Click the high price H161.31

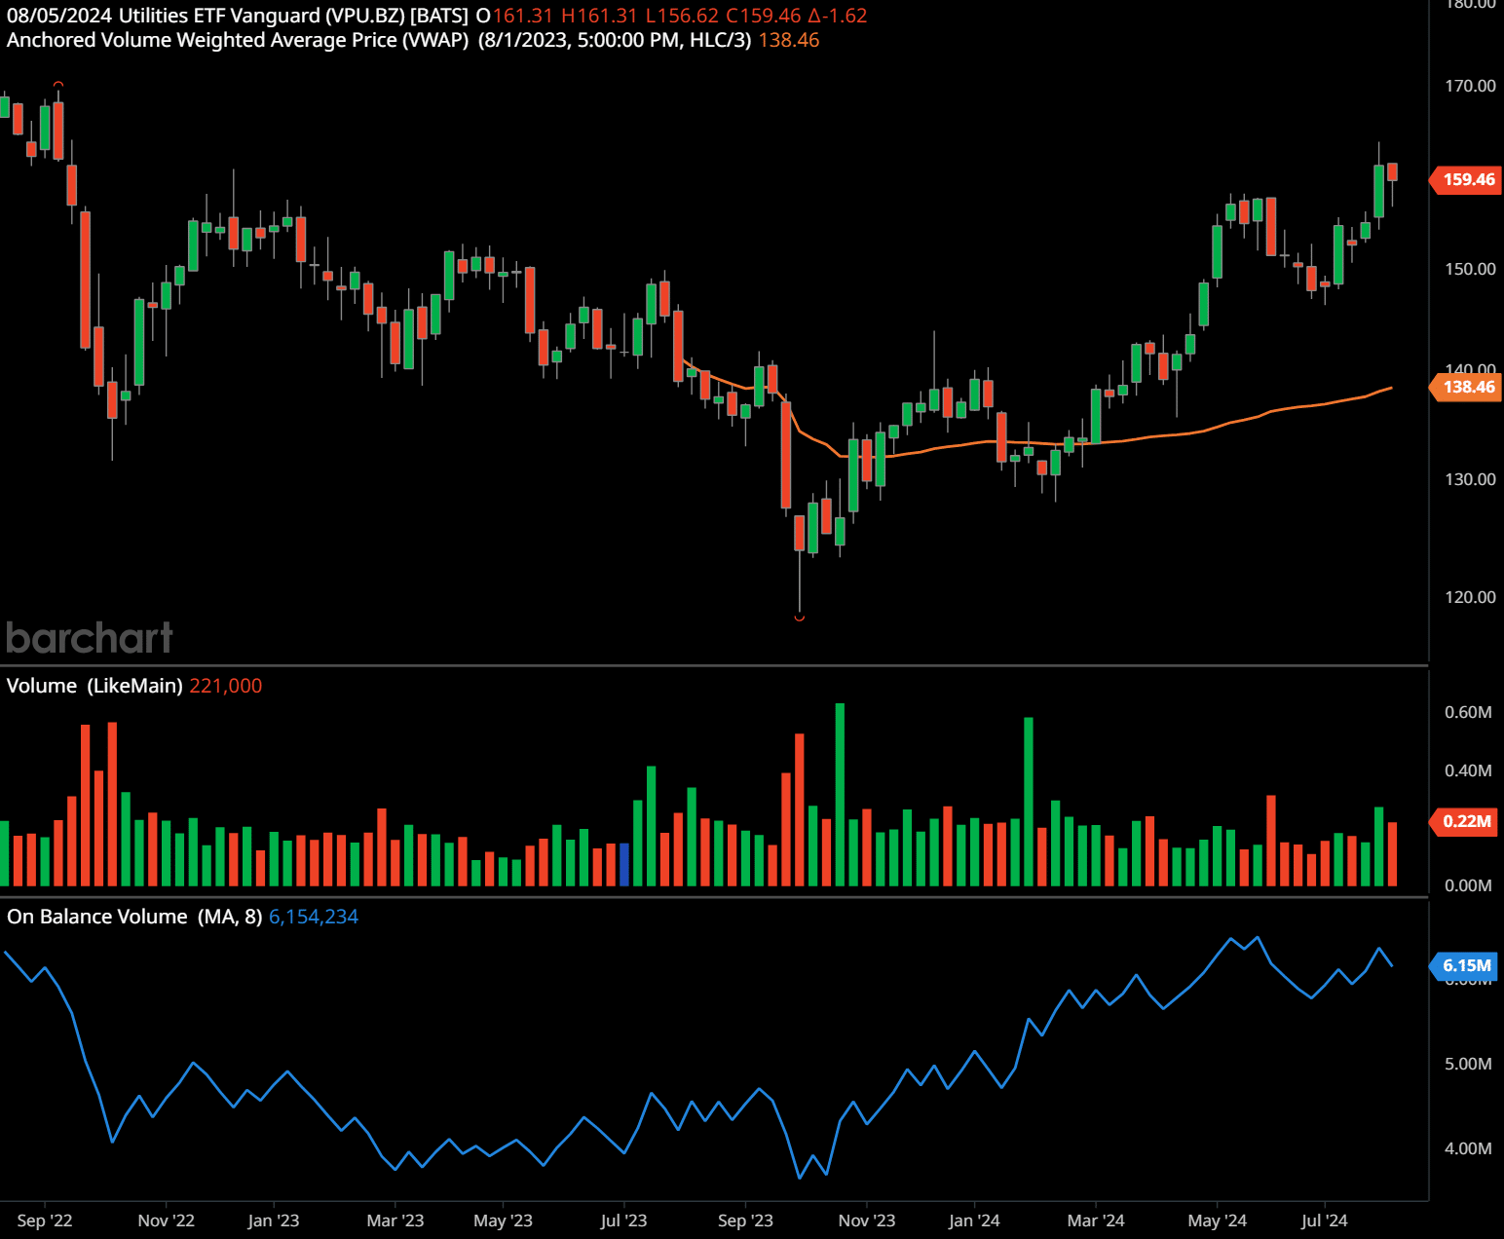click(x=599, y=16)
